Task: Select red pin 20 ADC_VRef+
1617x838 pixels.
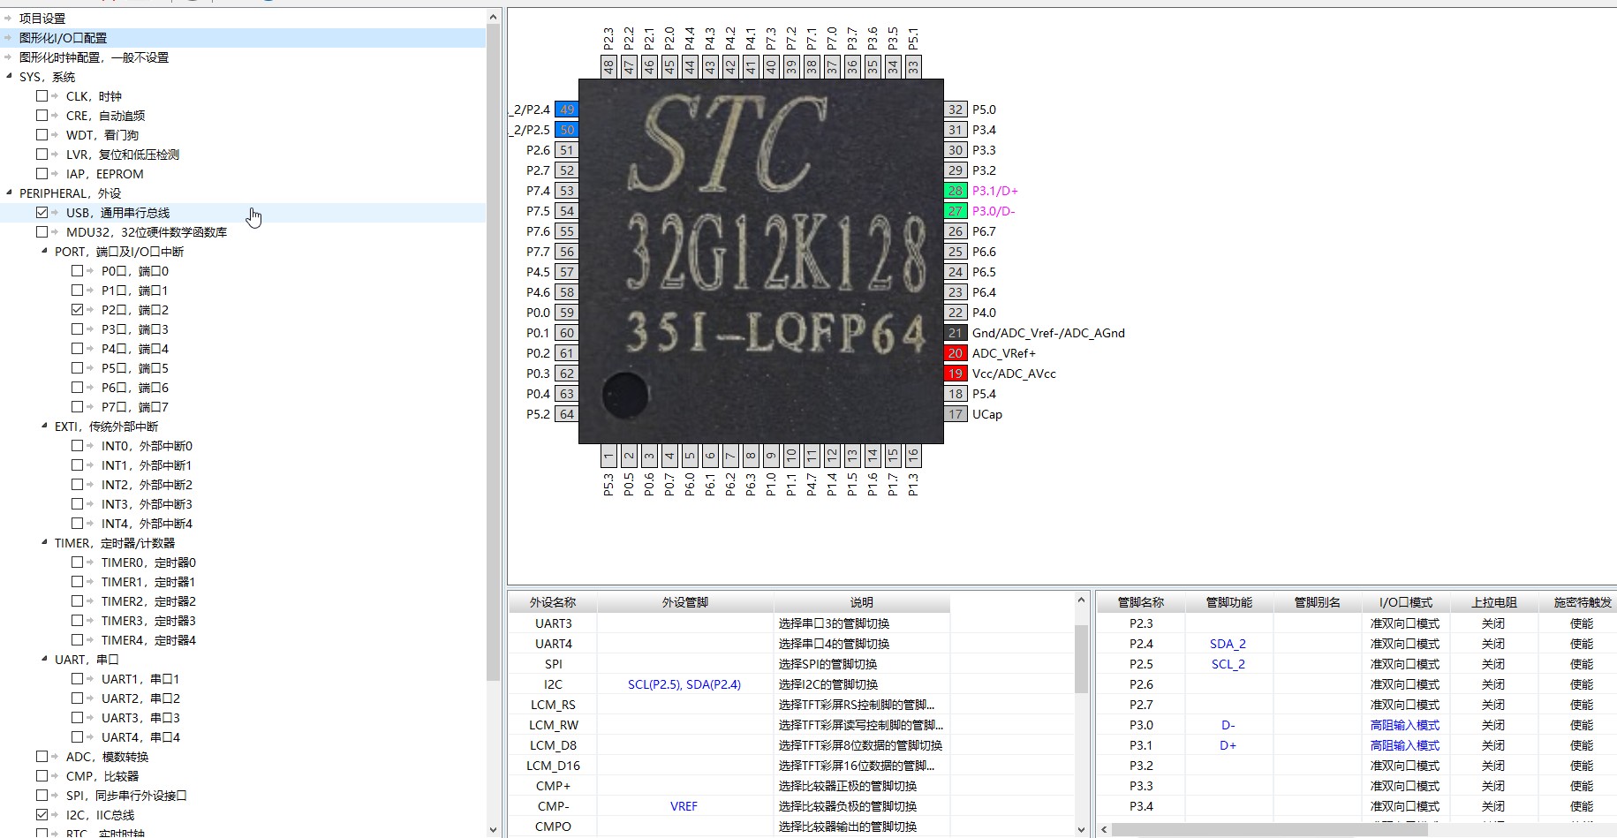Action: pyautogui.click(x=955, y=353)
